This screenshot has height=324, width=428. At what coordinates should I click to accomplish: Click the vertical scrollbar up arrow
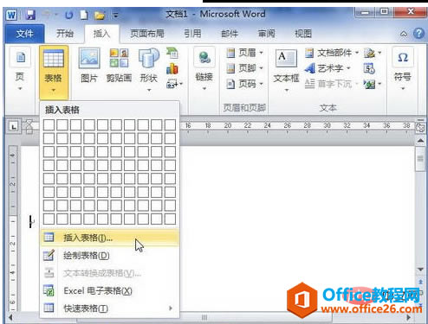(421, 141)
